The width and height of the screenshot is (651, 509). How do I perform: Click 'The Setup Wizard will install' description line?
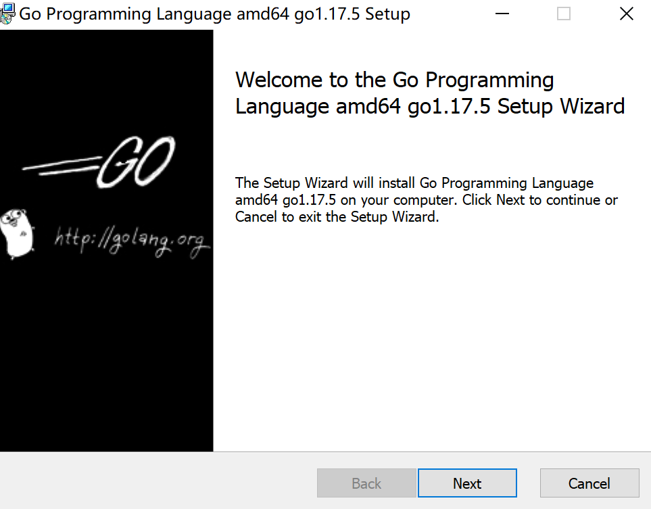[x=414, y=183]
